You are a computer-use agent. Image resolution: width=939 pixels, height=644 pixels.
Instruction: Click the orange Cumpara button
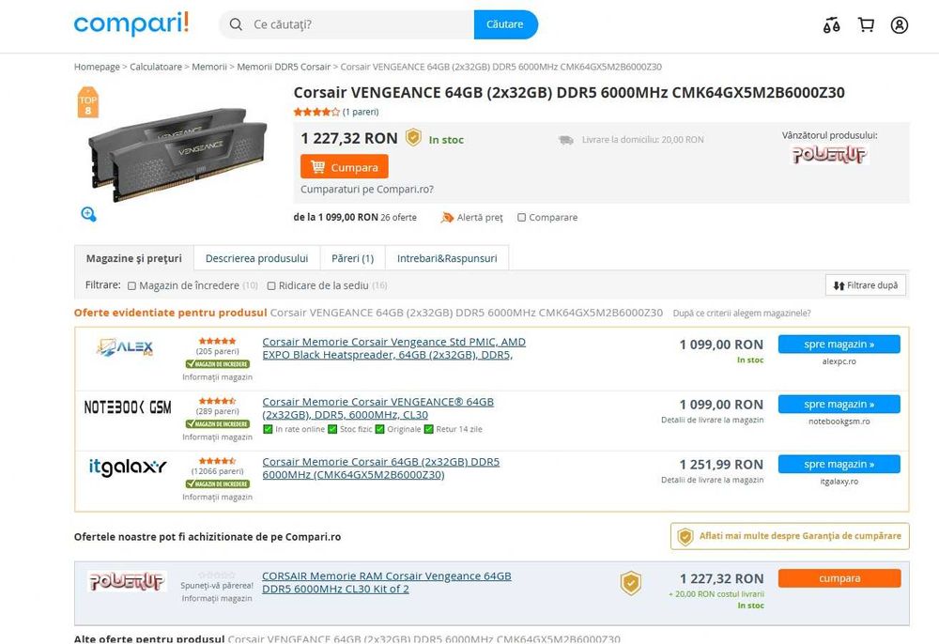pos(345,167)
